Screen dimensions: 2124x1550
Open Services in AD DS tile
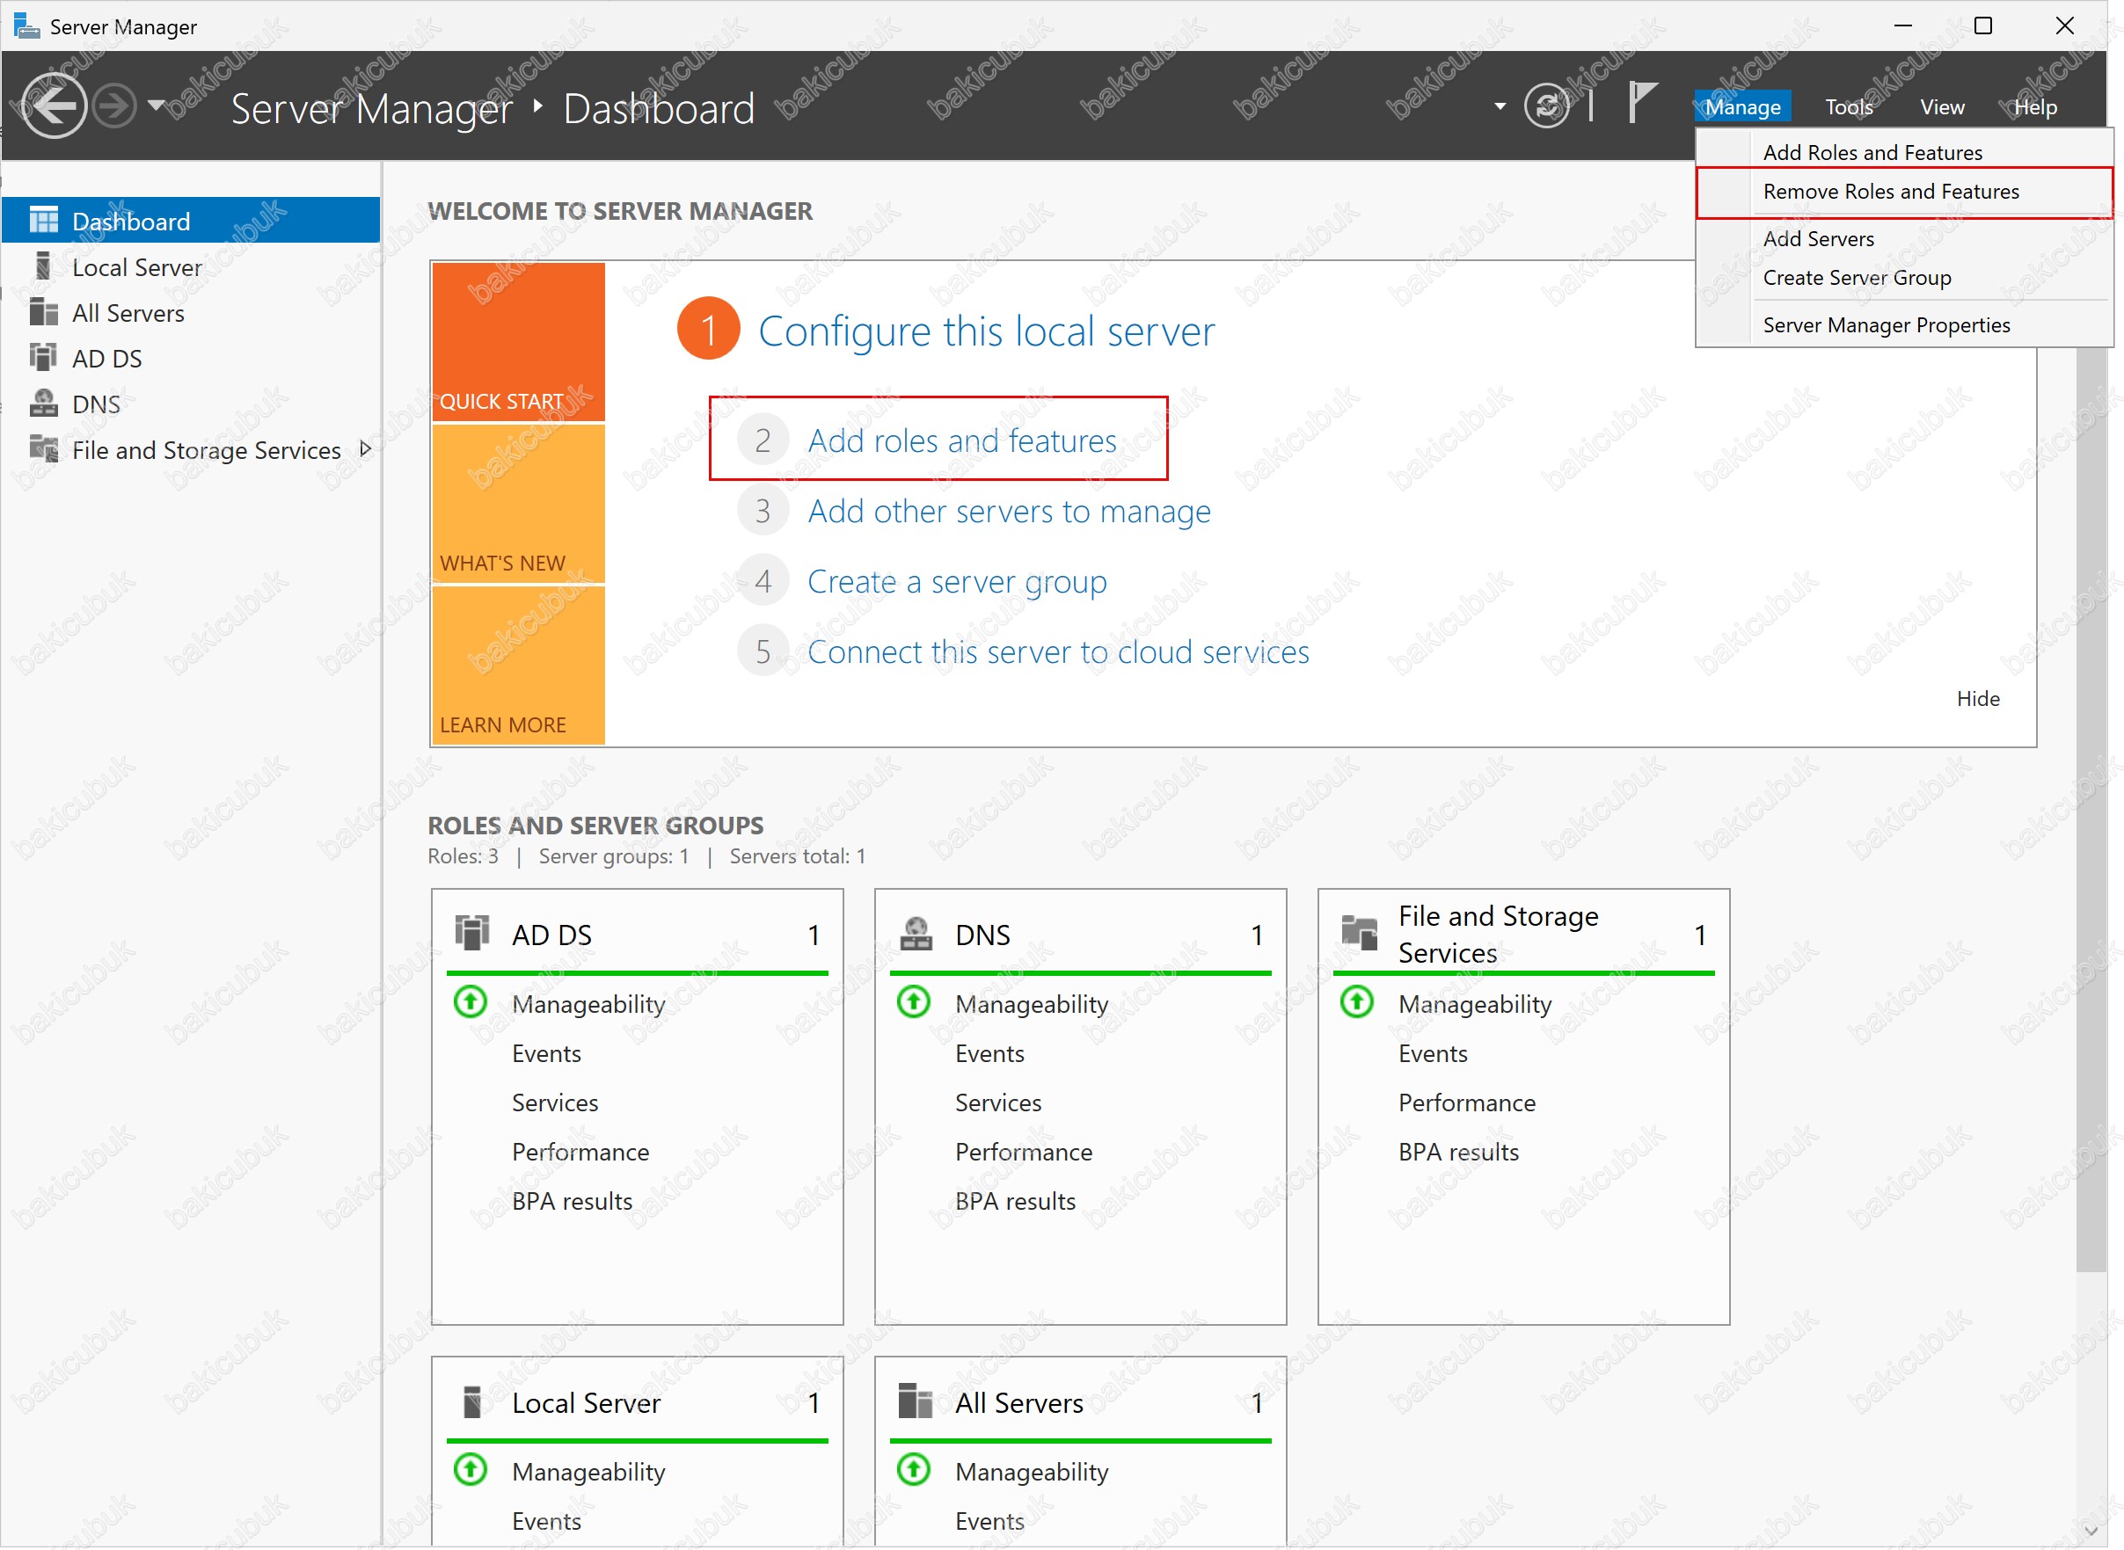[x=555, y=1102]
